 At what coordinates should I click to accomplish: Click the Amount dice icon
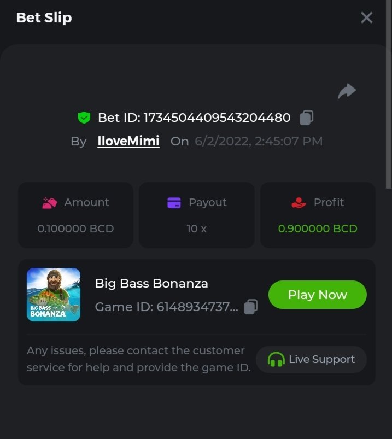(50, 203)
